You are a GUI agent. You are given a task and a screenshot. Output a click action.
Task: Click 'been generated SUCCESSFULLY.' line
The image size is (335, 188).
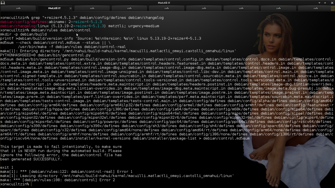(31, 159)
